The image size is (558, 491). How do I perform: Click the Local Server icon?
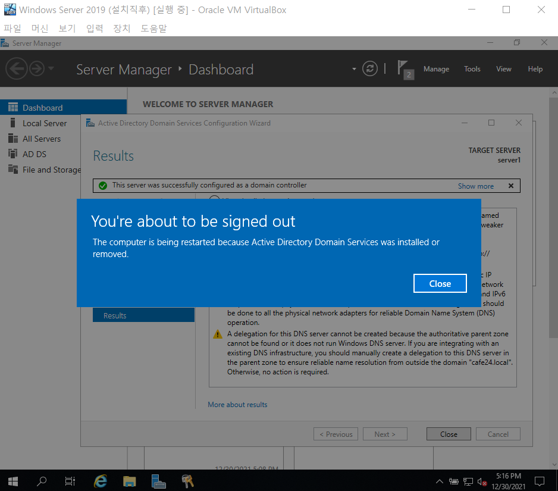(13, 123)
